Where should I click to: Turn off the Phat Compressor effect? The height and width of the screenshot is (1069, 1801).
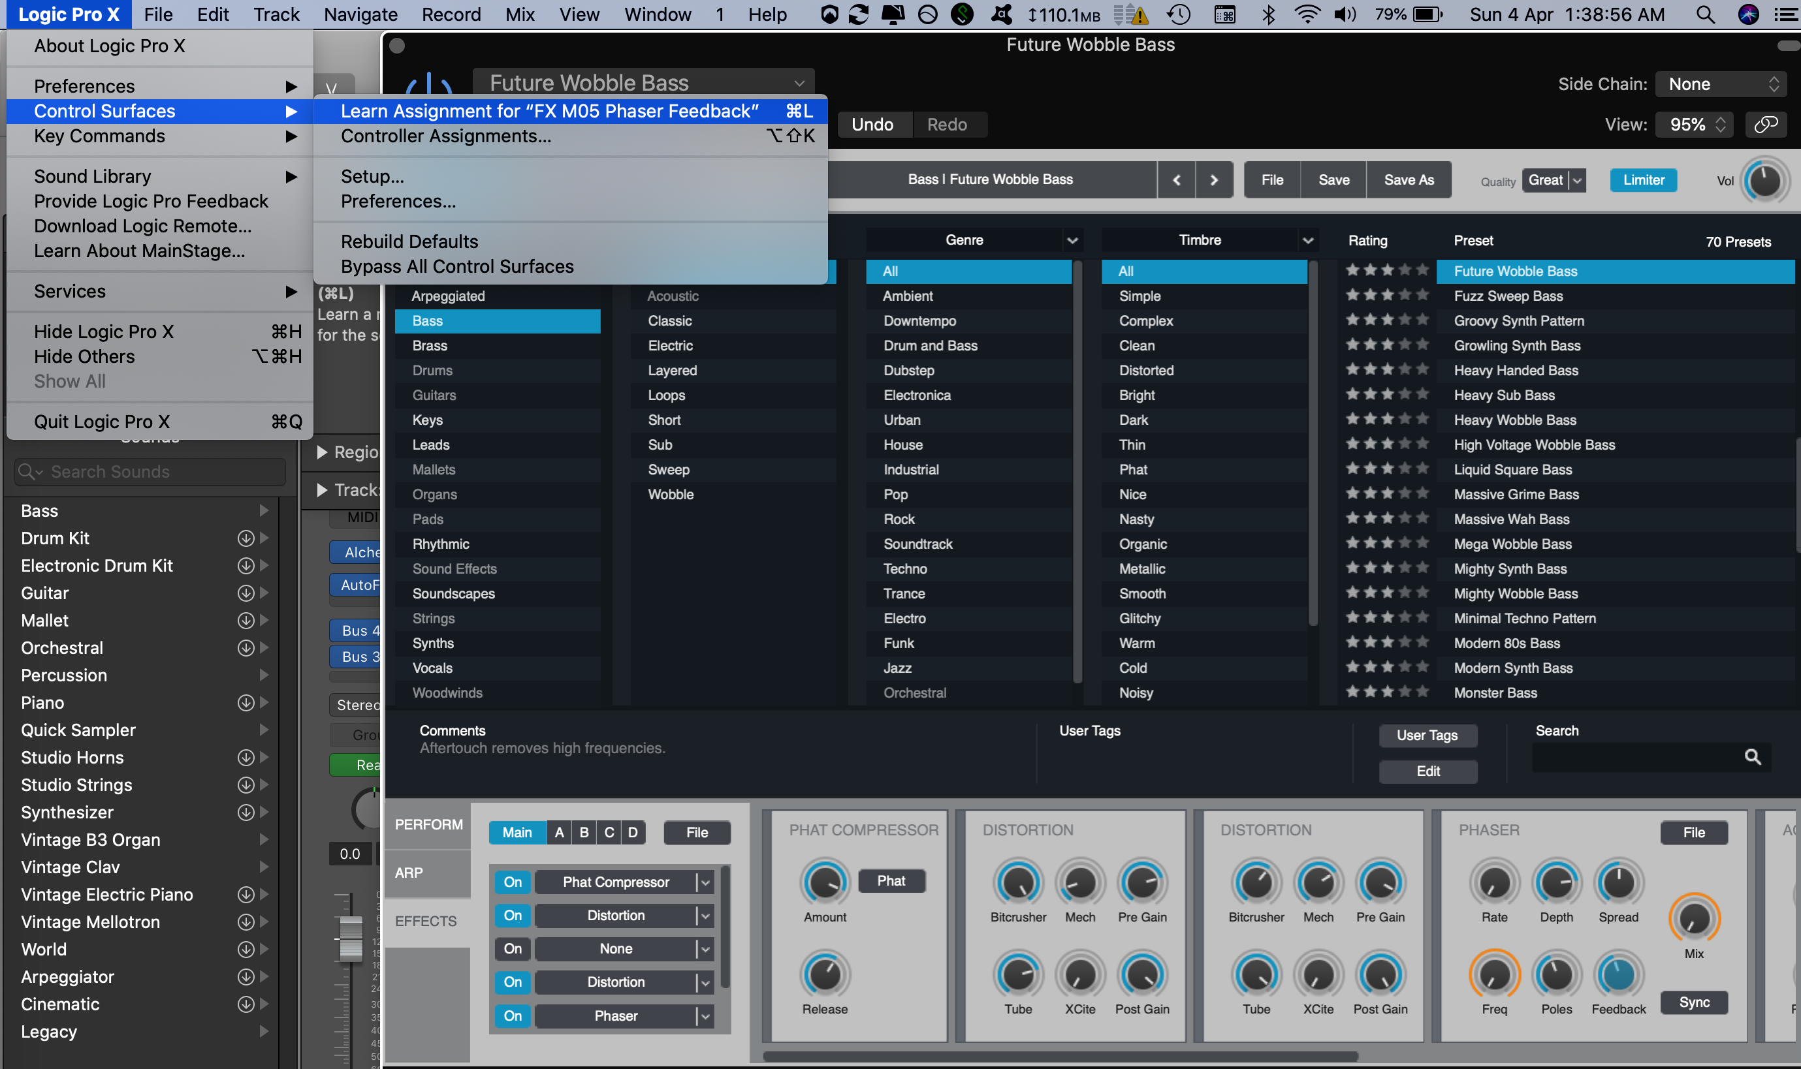pos(513,882)
